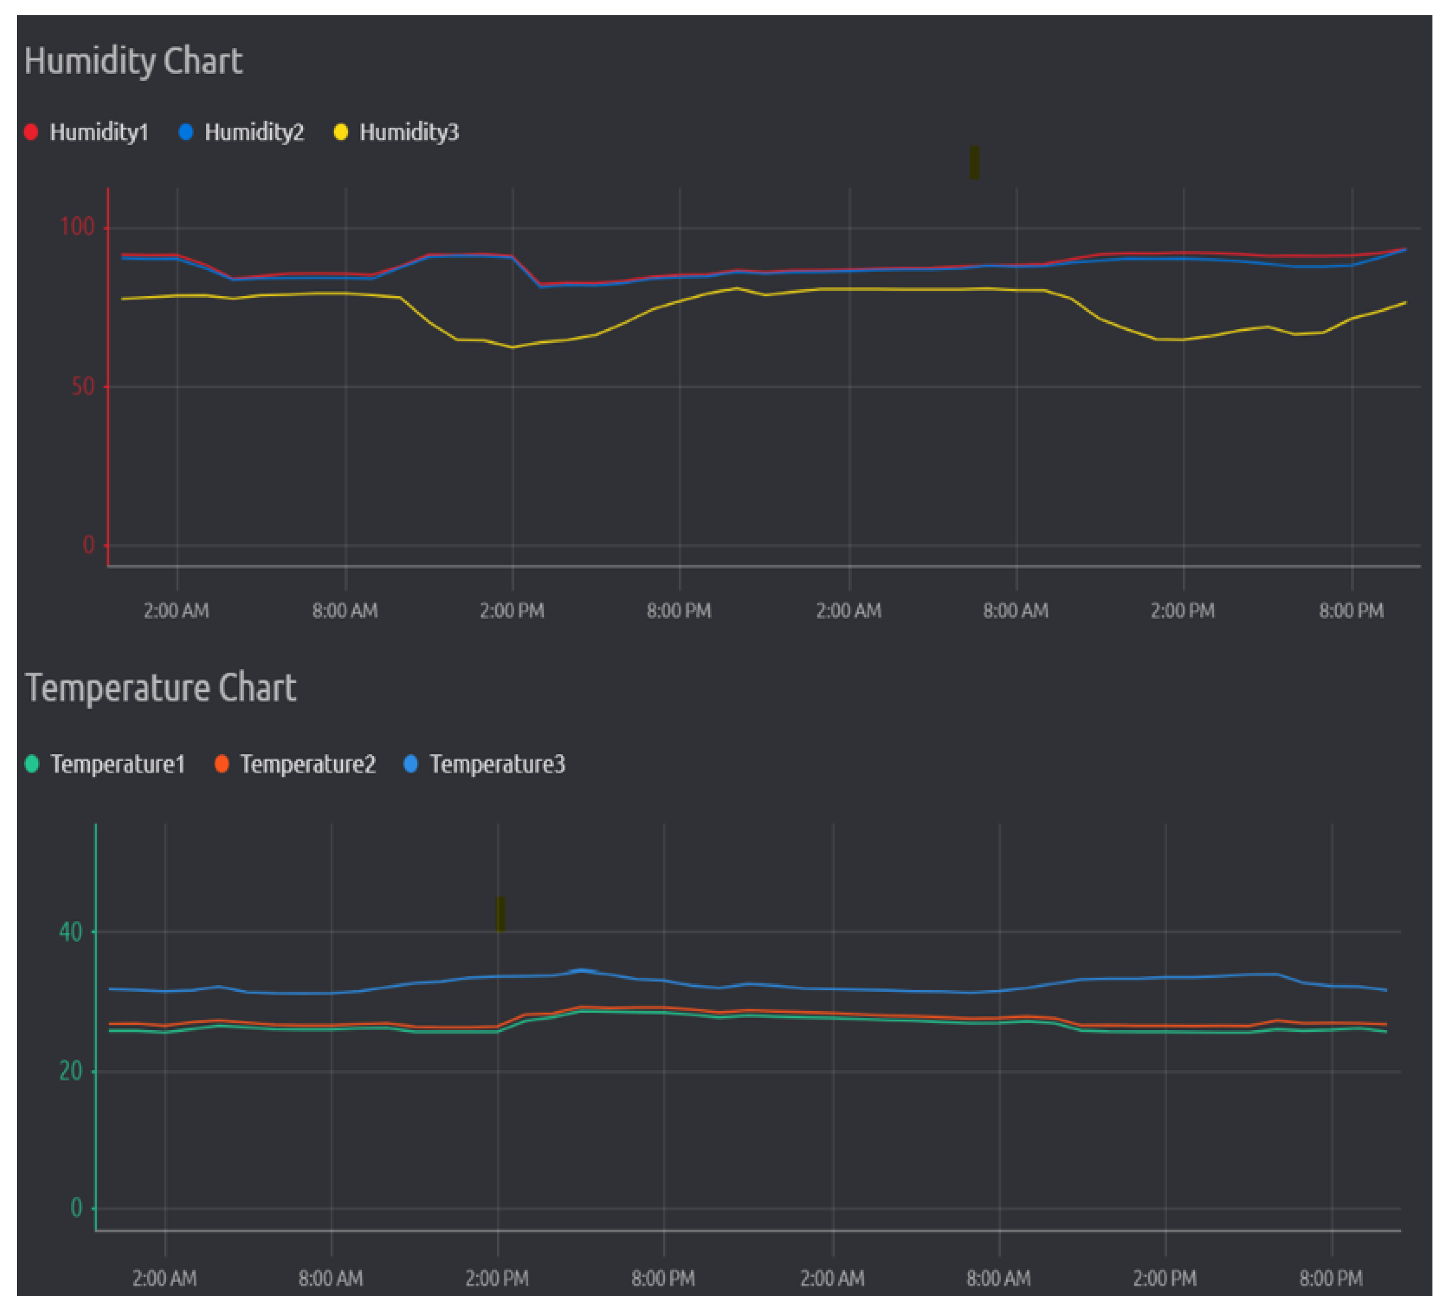Image resolution: width=1446 pixels, height=1312 pixels.
Task: Click the green Temperature1 legend dot
Action: pos(32,764)
